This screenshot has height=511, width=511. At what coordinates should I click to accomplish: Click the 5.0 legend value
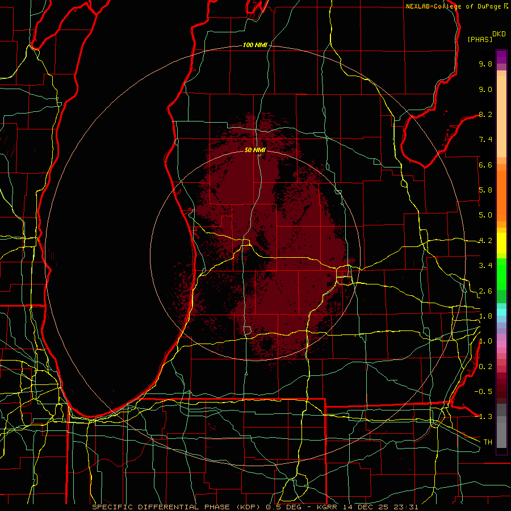click(485, 215)
